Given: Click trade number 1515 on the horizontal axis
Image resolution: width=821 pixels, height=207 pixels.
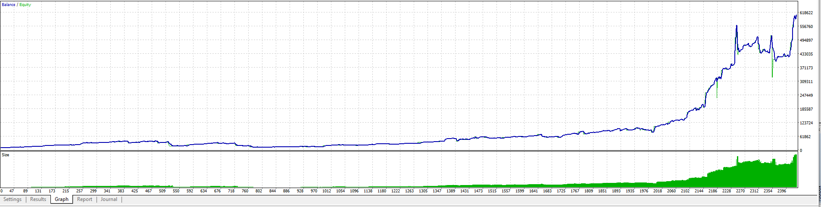Looking at the screenshot, I should click(492, 191).
